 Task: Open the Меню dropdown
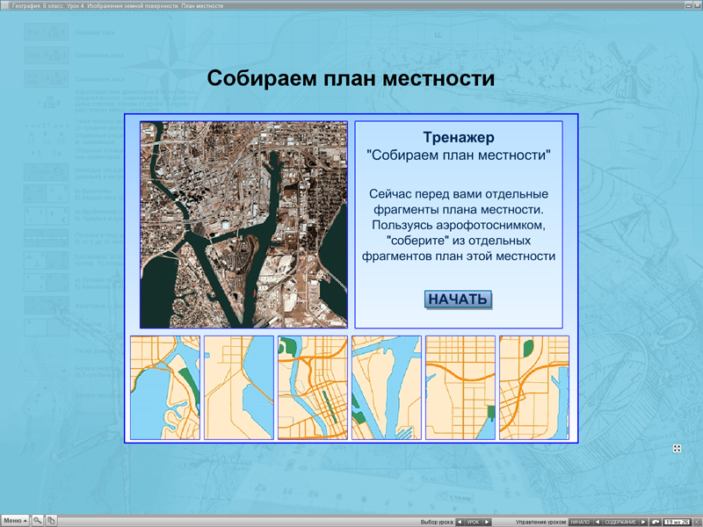pyautogui.click(x=16, y=521)
